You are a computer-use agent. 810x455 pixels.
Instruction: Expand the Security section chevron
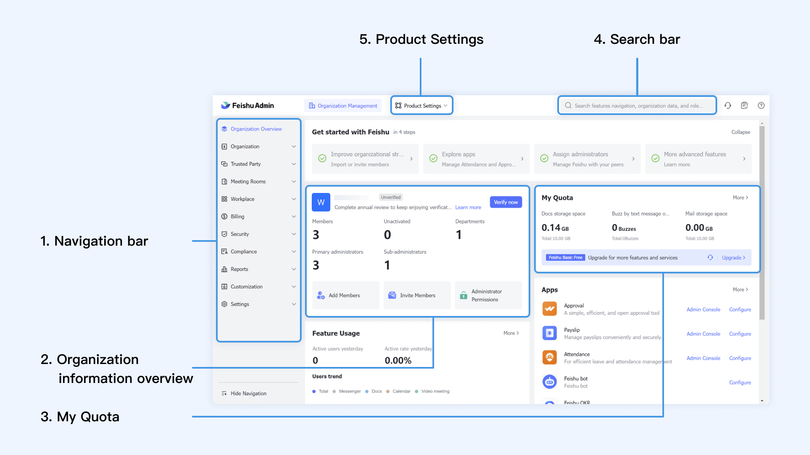point(294,234)
